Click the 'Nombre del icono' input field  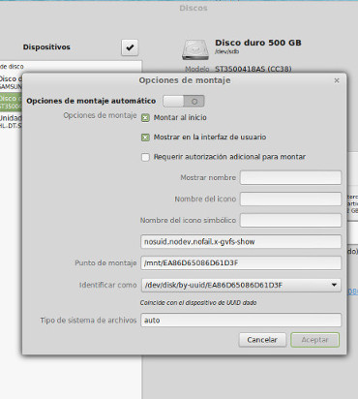pyautogui.click(x=290, y=199)
